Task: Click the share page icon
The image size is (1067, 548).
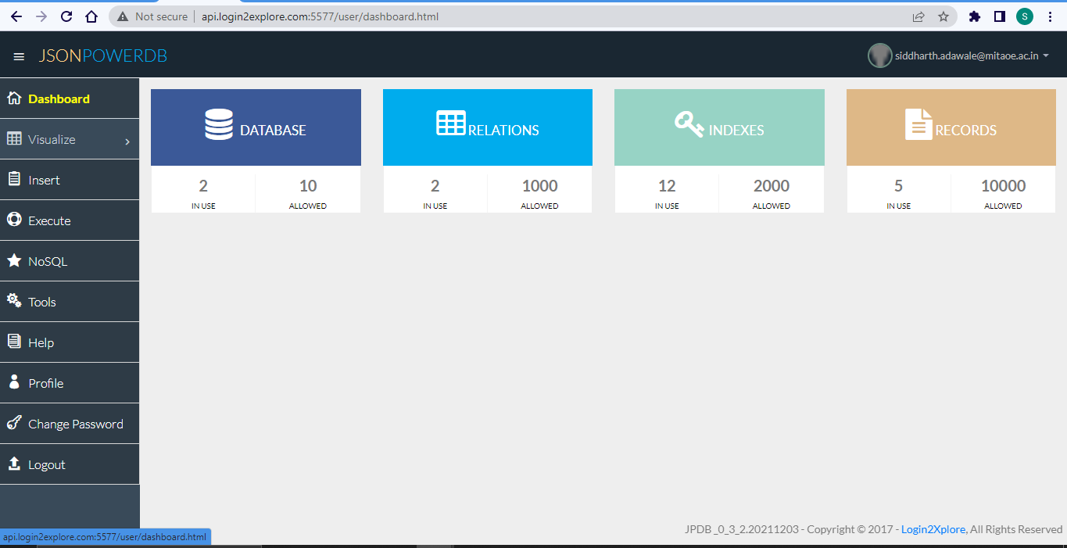Action: pyautogui.click(x=918, y=16)
